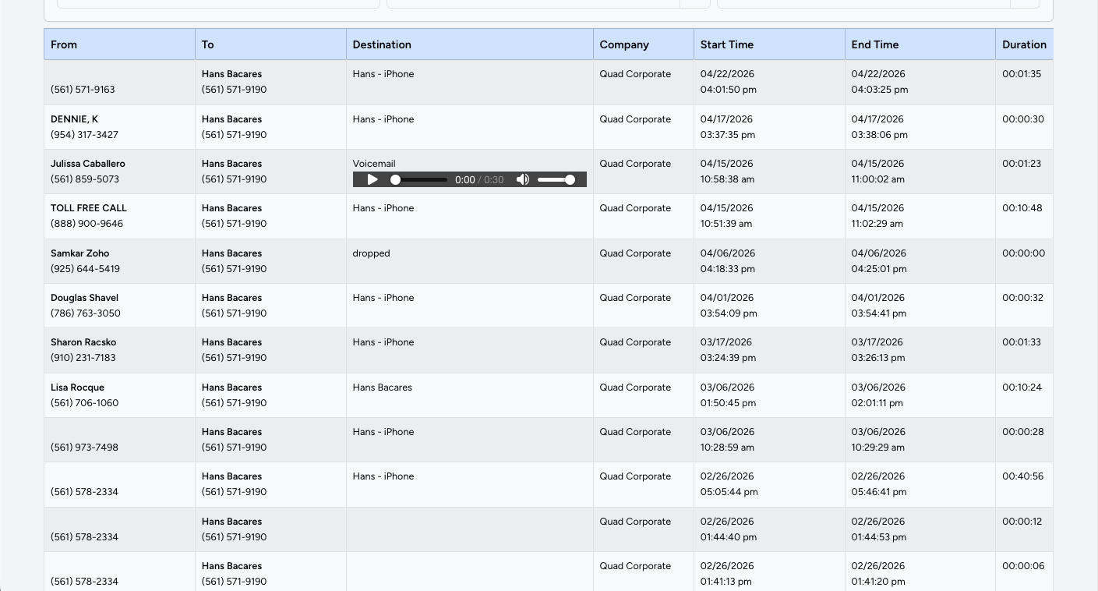
Task: Select caller name DENNIE, K
Action: pos(74,119)
